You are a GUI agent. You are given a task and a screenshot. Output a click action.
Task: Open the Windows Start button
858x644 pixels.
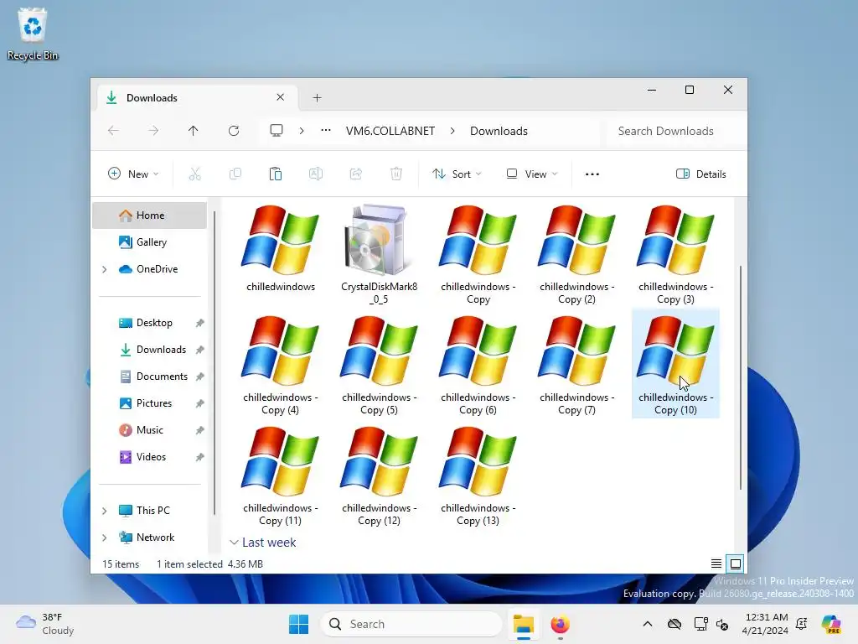[299, 624]
